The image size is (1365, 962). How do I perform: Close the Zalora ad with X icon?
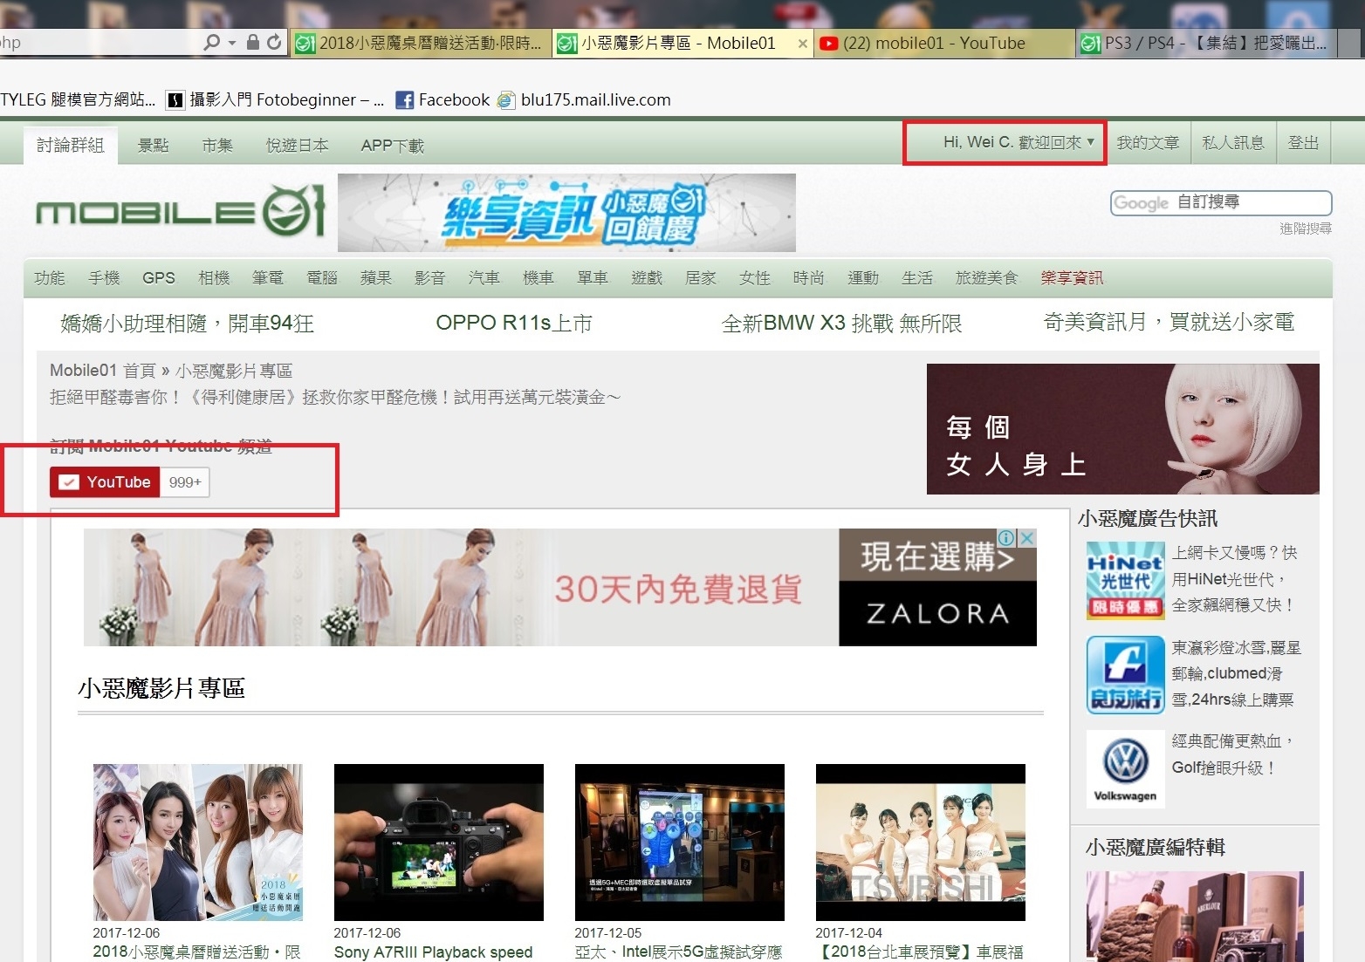click(1027, 538)
